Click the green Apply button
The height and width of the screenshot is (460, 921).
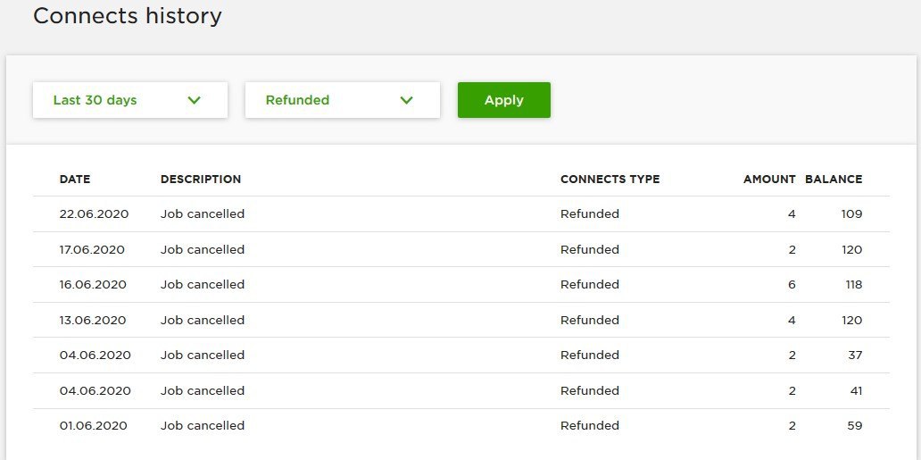[504, 100]
